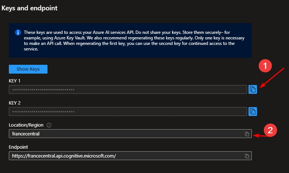The height and width of the screenshot is (173, 289).
Task: Click the Location/Region label text
Action: click(x=26, y=125)
